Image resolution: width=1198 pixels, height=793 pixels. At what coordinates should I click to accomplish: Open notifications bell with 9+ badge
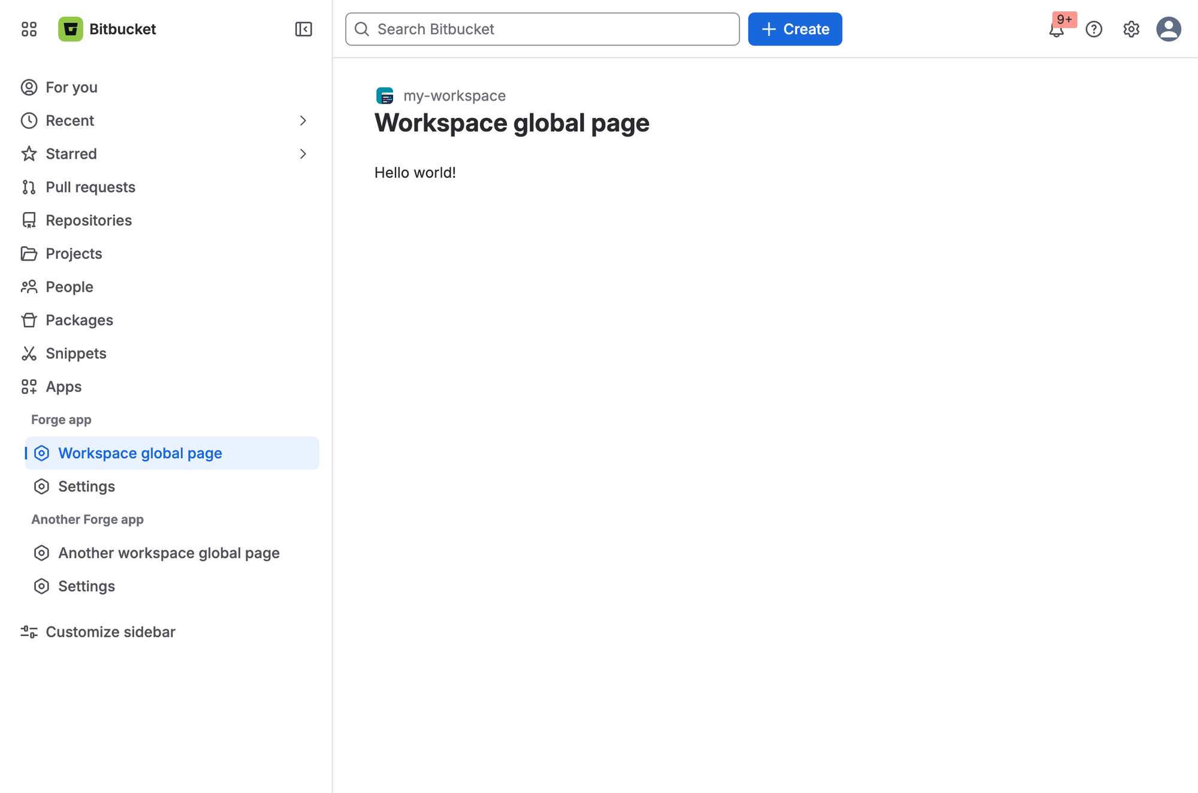point(1057,29)
